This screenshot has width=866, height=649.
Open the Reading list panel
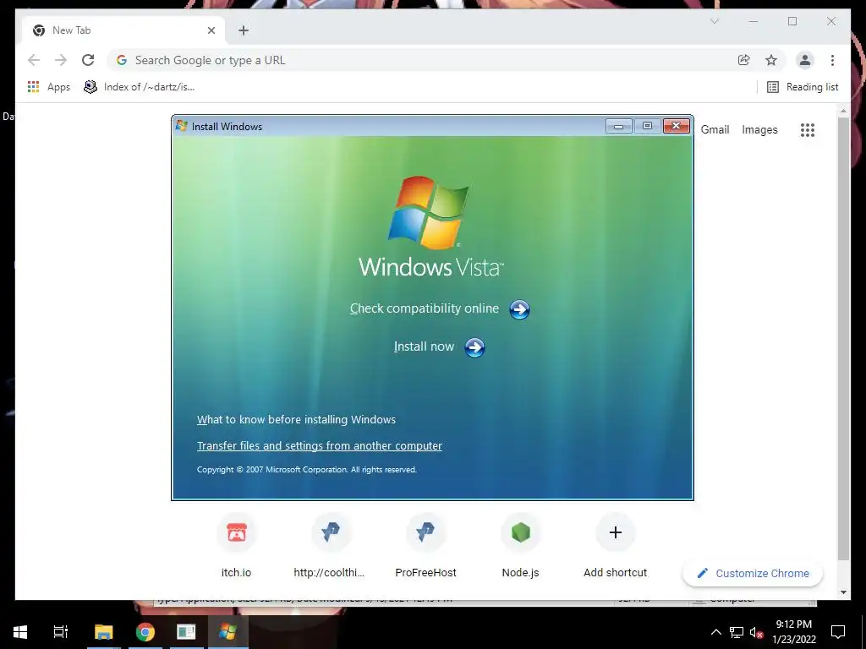803,87
